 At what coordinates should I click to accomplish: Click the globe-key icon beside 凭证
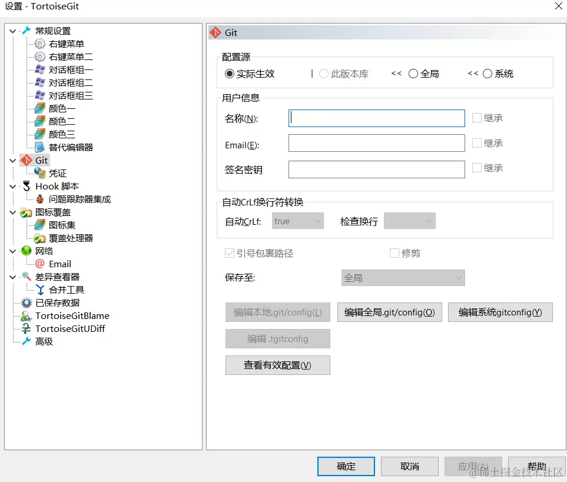tap(40, 173)
